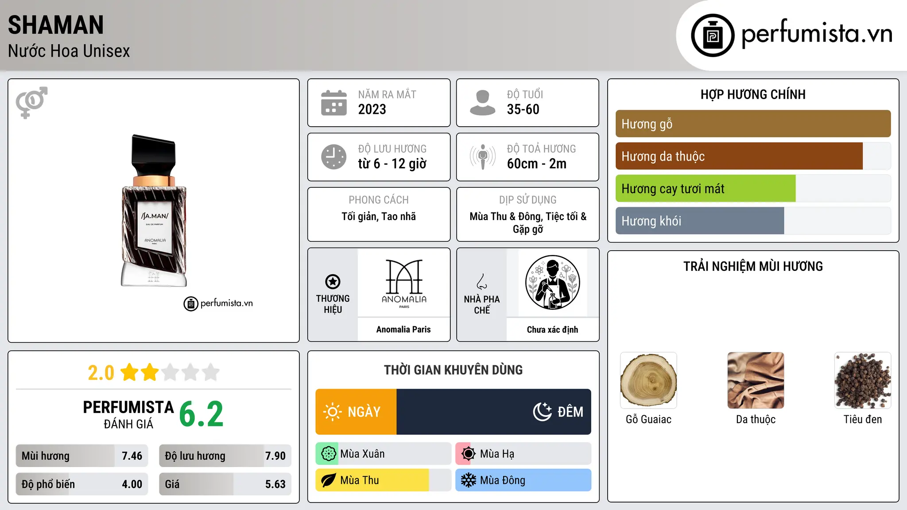Click the Chưa xác định perfumer label
Image resolution: width=907 pixels, height=510 pixels.
coord(552,329)
